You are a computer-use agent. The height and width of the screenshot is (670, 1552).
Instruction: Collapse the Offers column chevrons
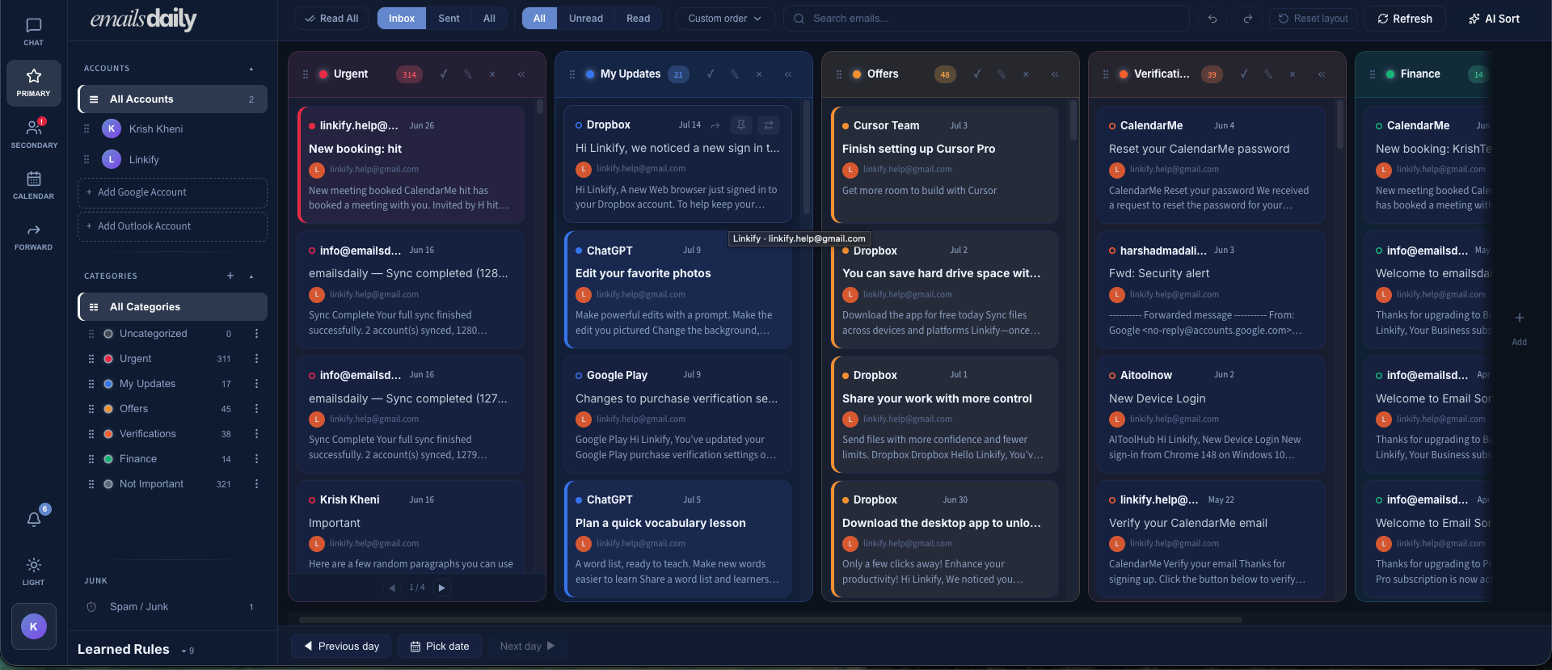coord(1055,74)
